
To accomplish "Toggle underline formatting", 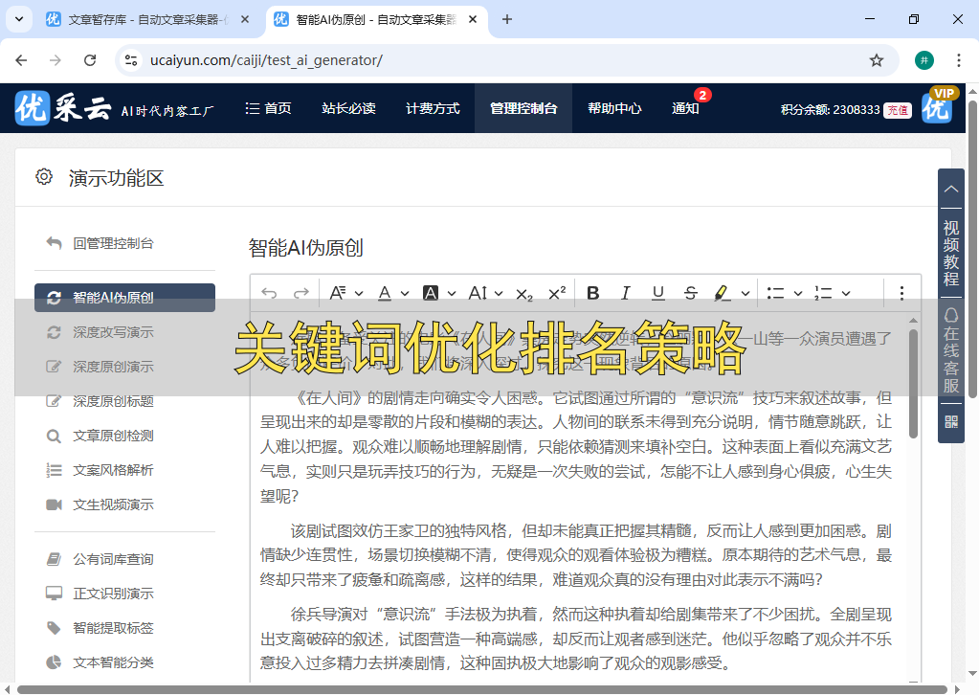I will point(658,293).
